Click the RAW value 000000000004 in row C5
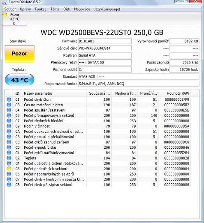This screenshot has width=204, height=223. 176,168
